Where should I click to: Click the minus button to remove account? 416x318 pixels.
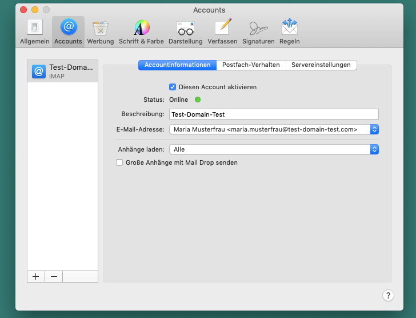54,276
